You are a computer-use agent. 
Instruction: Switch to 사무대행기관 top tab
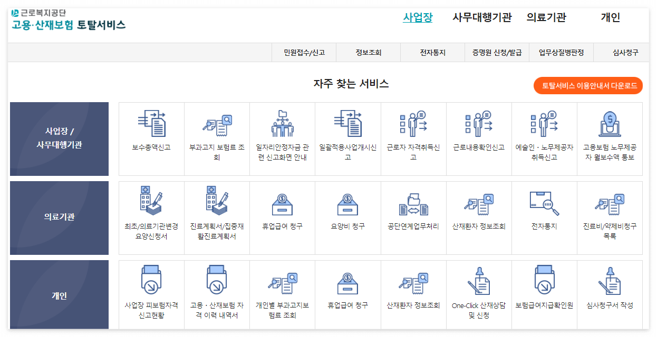[x=482, y=17]
